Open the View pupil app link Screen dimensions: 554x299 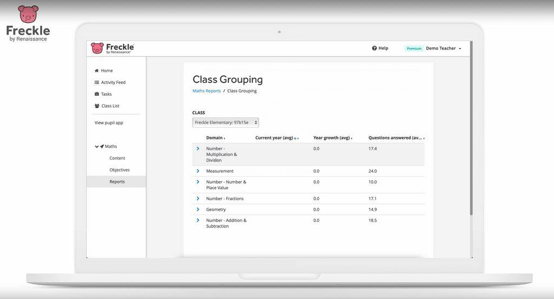coord(109,123)
